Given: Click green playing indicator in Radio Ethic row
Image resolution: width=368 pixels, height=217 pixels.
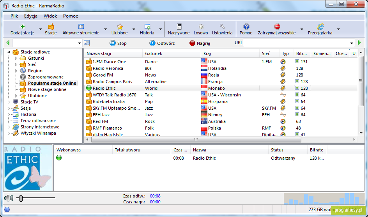Looking at the screenshot, I should pos(89,88).
